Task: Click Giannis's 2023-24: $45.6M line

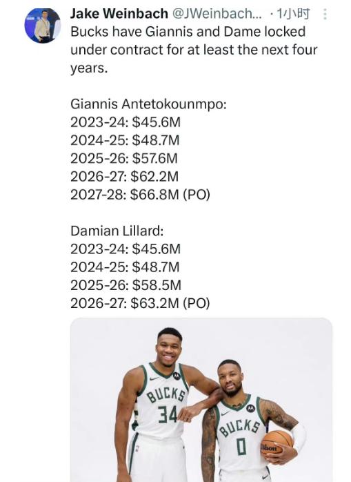Action: [x=126, y=122]
